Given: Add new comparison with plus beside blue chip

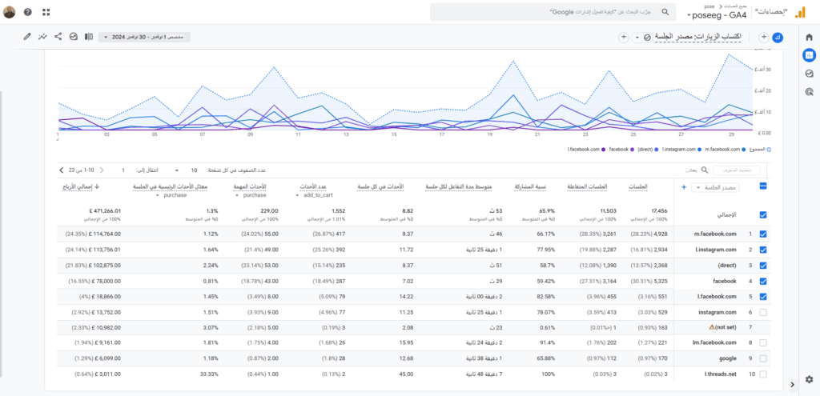Looking at the screenshot, I should [763, 37].
